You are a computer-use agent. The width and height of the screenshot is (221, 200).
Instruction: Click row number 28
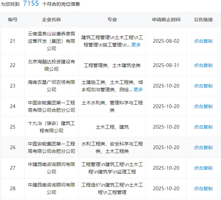coord(12,189)
